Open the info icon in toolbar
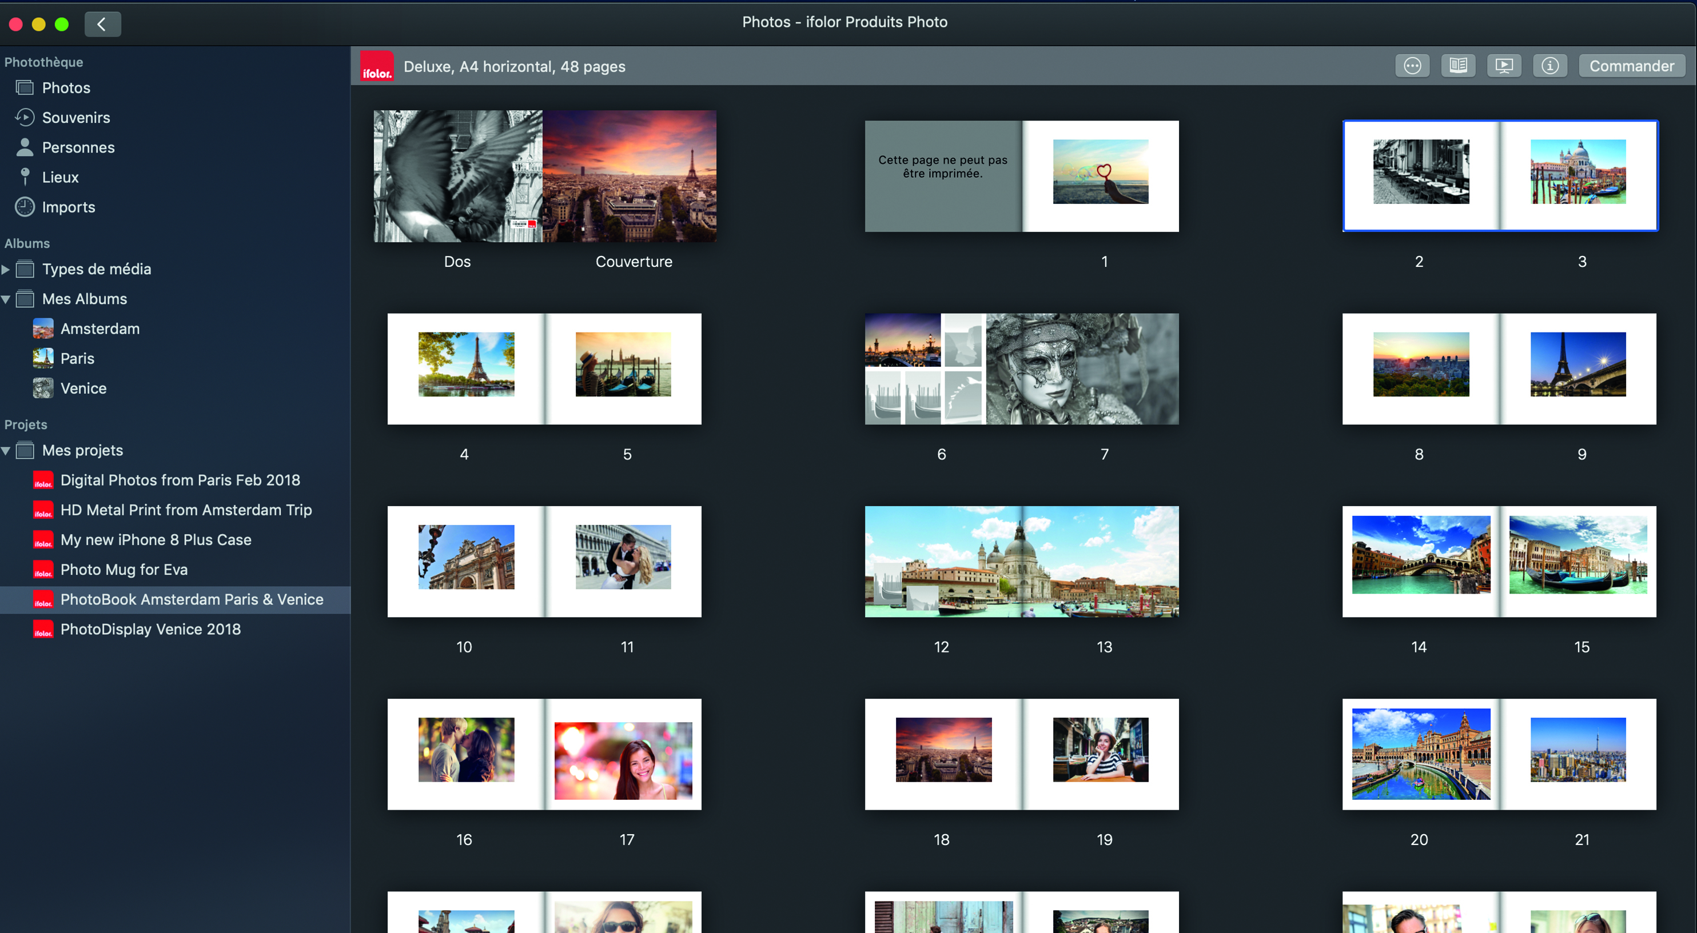 (x=1549, y=66)
